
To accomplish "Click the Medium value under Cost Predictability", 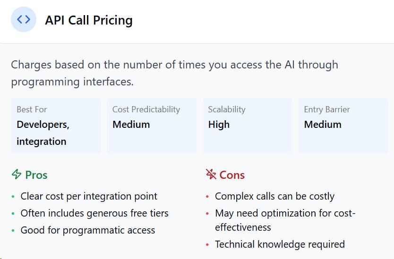I will (131, 125).
